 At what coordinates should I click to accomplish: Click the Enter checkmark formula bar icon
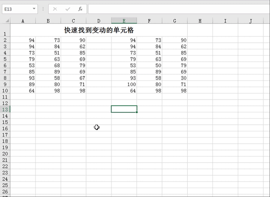[x=68, y=9]
